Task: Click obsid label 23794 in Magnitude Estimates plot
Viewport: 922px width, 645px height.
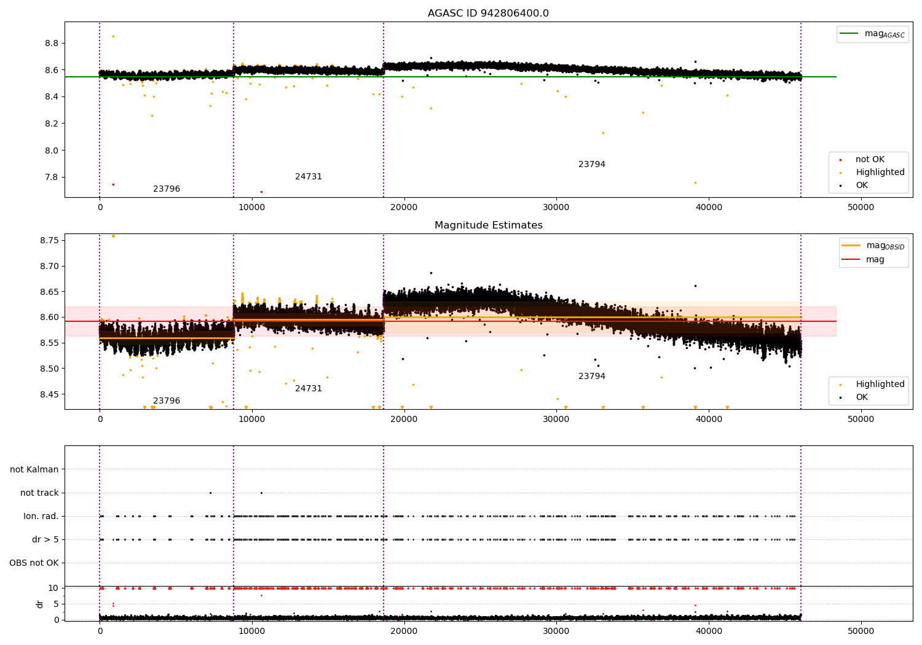Action: (592, 377)
